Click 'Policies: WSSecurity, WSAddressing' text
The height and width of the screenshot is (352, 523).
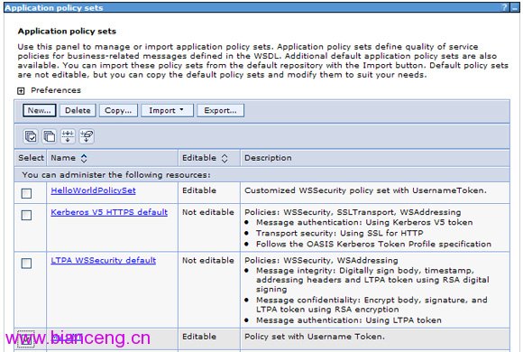click(x=321, y=260)
